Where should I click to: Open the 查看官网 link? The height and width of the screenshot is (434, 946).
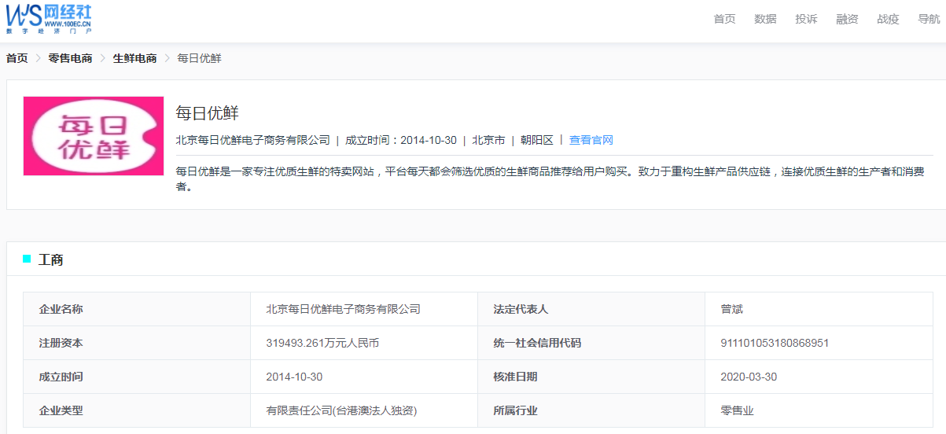[591, 140]
